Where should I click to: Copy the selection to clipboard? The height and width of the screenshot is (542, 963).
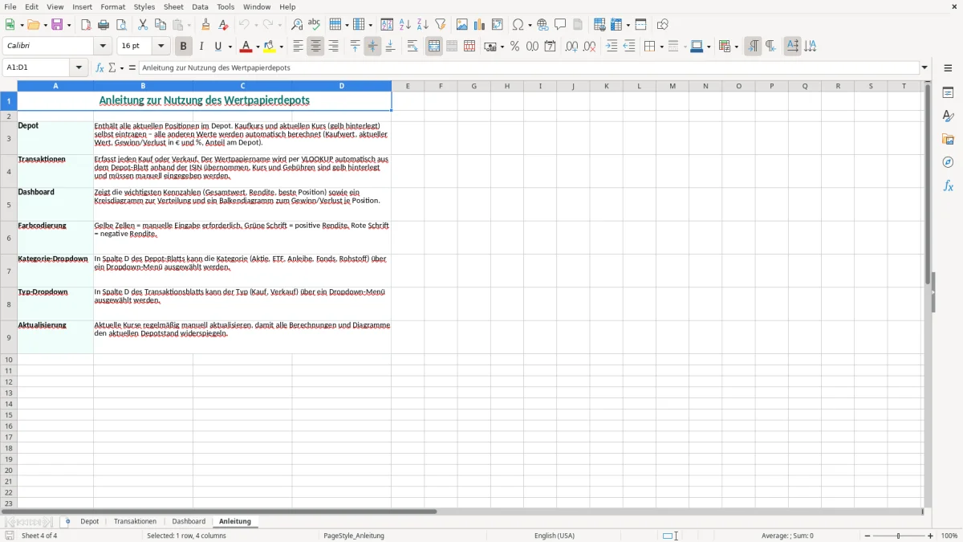(x=160, y=25)
